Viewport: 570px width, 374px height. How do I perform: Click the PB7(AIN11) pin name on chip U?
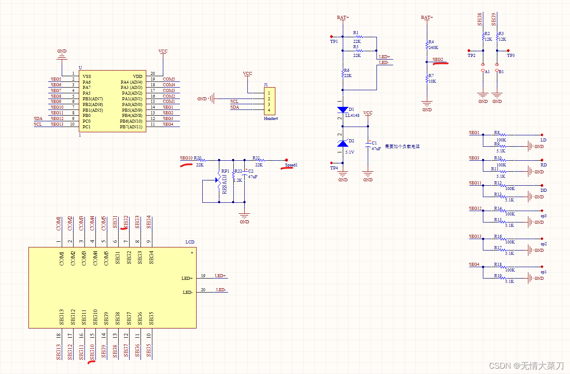tap(131, 127)
